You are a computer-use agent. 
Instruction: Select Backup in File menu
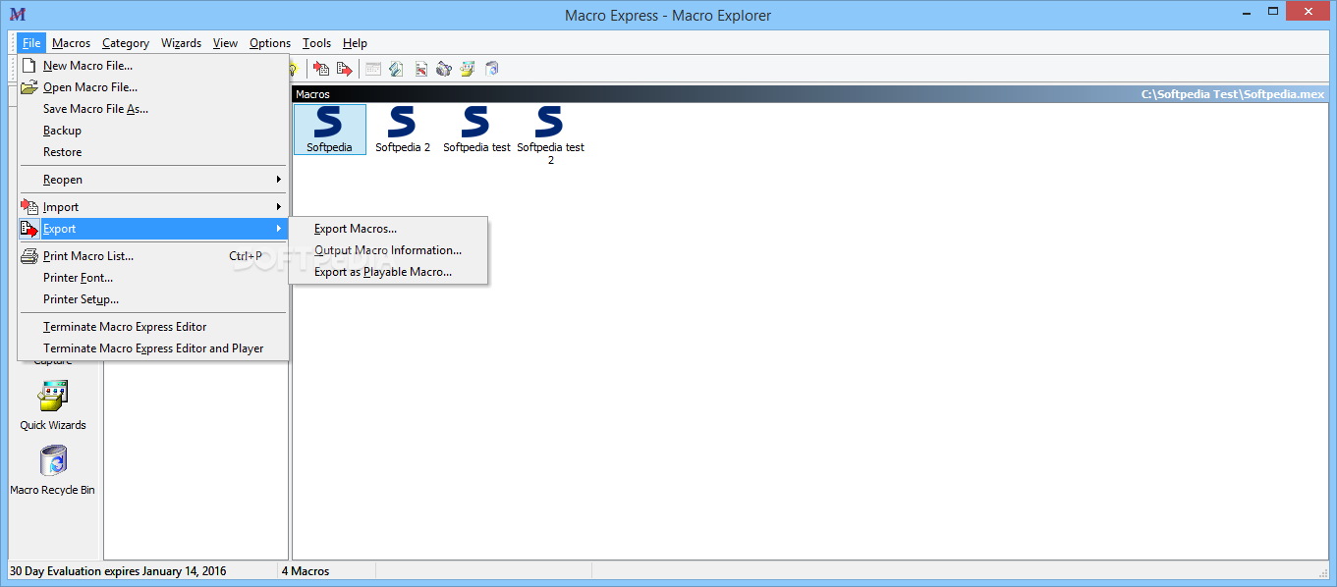tap(152, 131)
